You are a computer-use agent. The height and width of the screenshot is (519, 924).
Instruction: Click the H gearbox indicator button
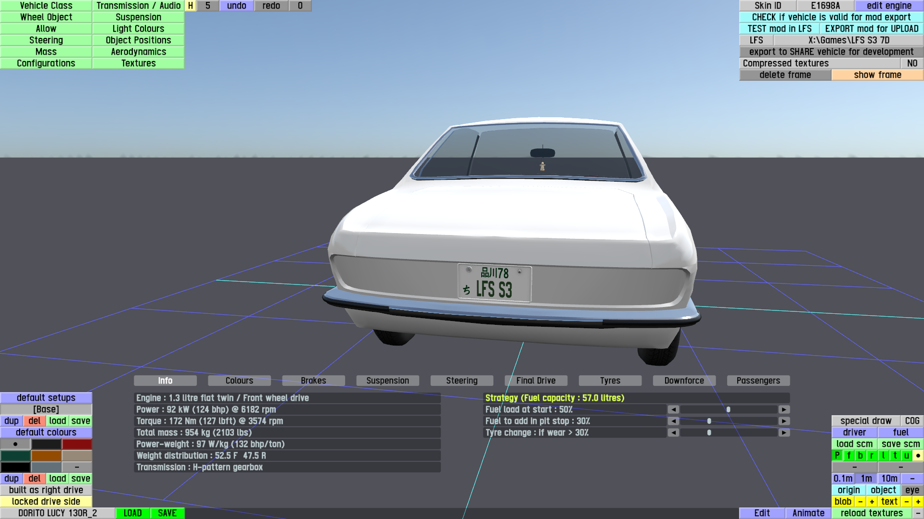pyautogui.click(x=191, y=6)
